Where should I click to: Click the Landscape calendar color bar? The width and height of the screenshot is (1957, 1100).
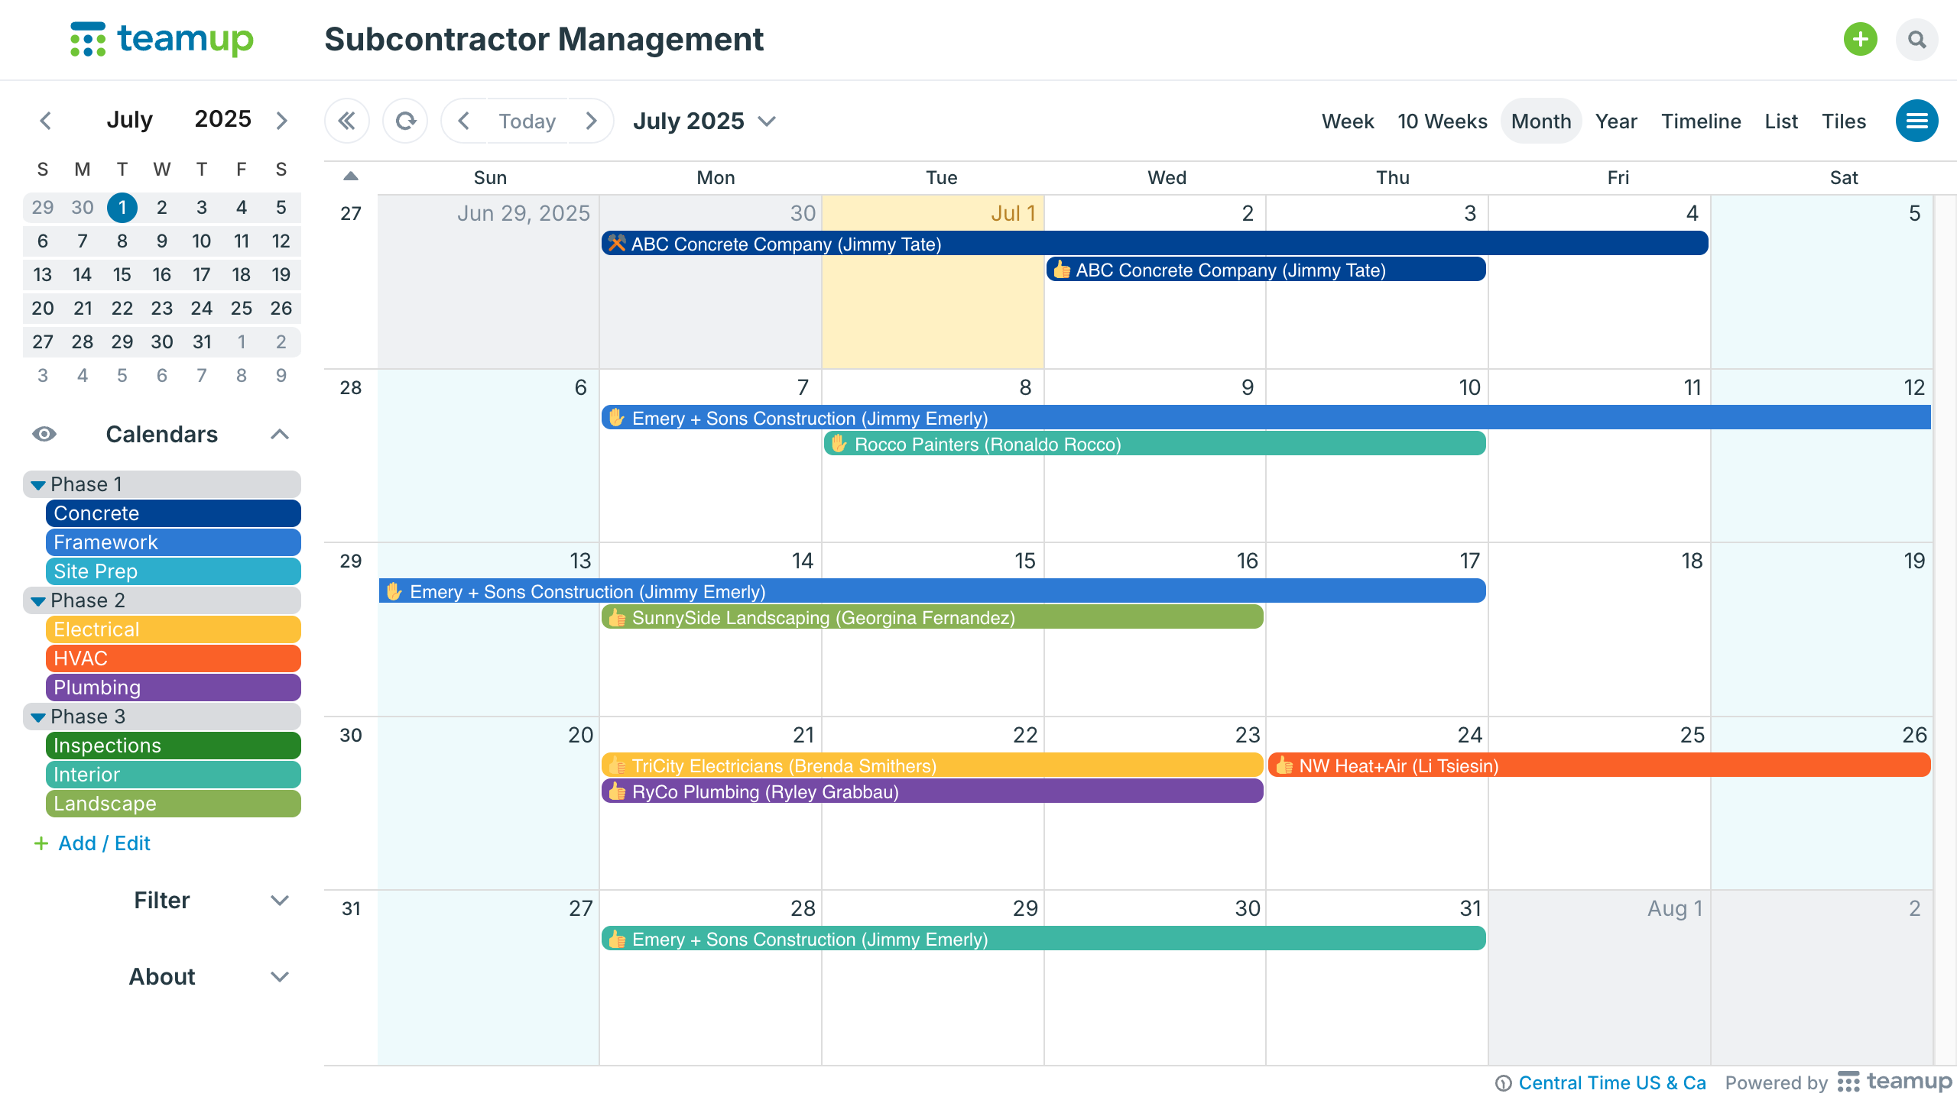point(173,804)
